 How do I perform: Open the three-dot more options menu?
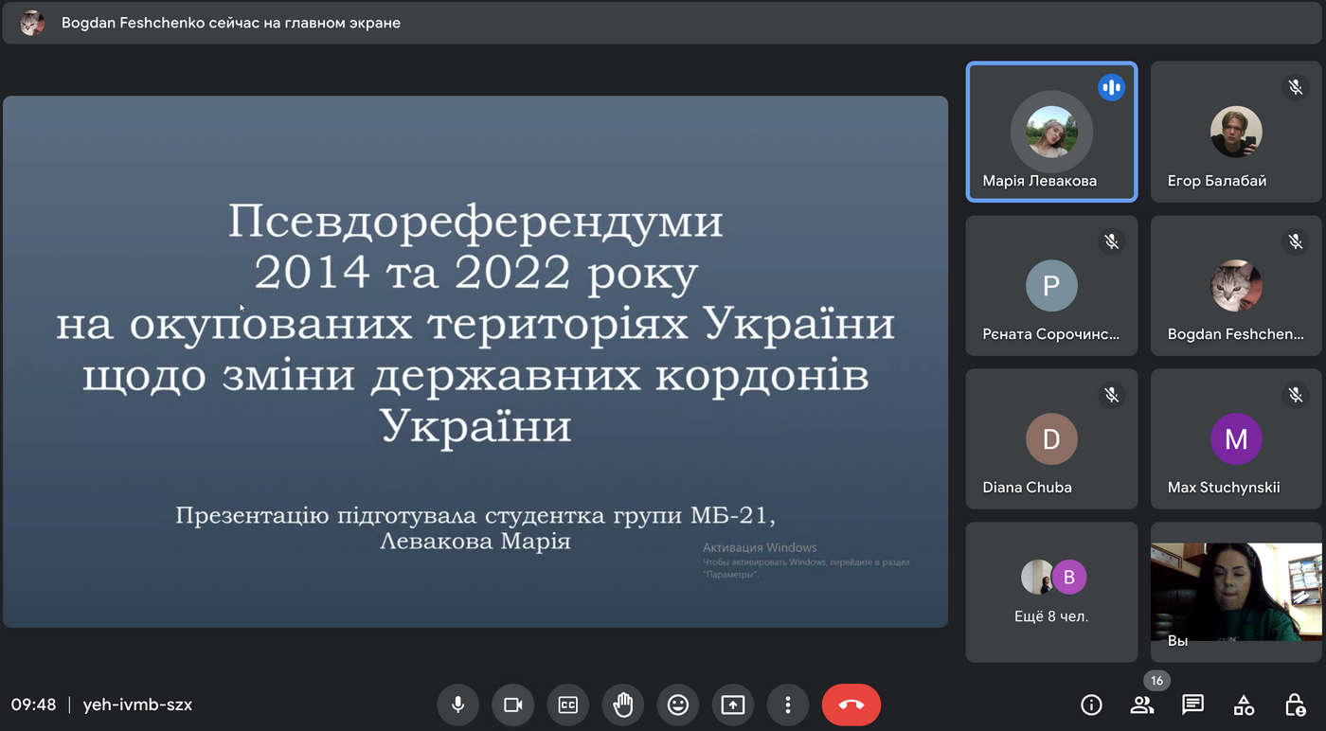coord(787,704)
